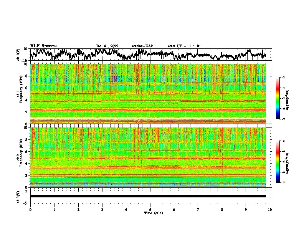Click the ch.1 spectrogram color scale bar
The width and height of the screenshot is (304, 235).
click(278, 98)
